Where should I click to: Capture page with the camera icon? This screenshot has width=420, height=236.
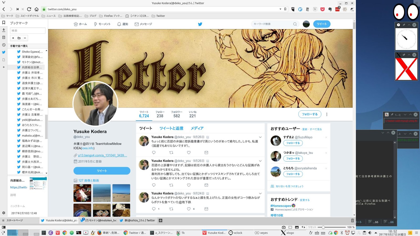(x=283, y=227)
